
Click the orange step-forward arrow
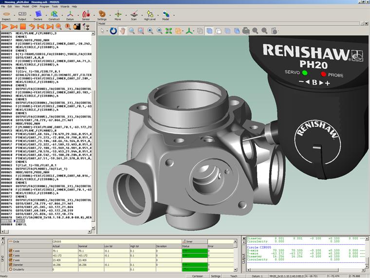[14, 27]
